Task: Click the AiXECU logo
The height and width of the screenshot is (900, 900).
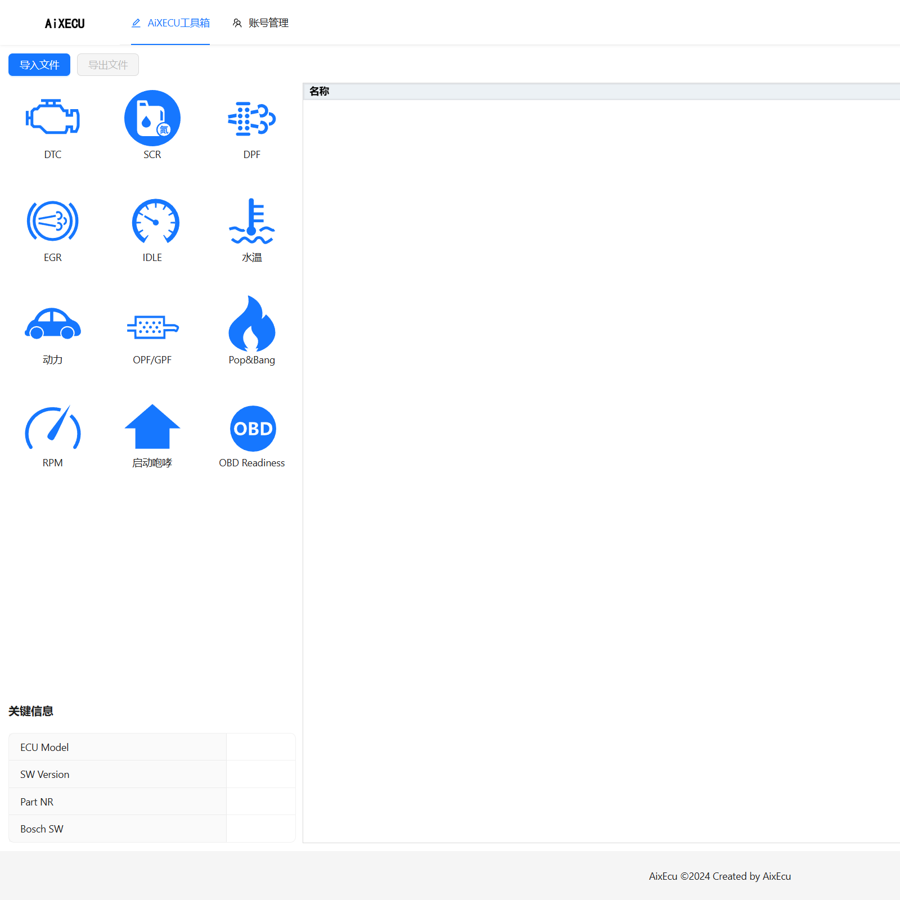Action: pyautogui.click(x=65, y=24)
